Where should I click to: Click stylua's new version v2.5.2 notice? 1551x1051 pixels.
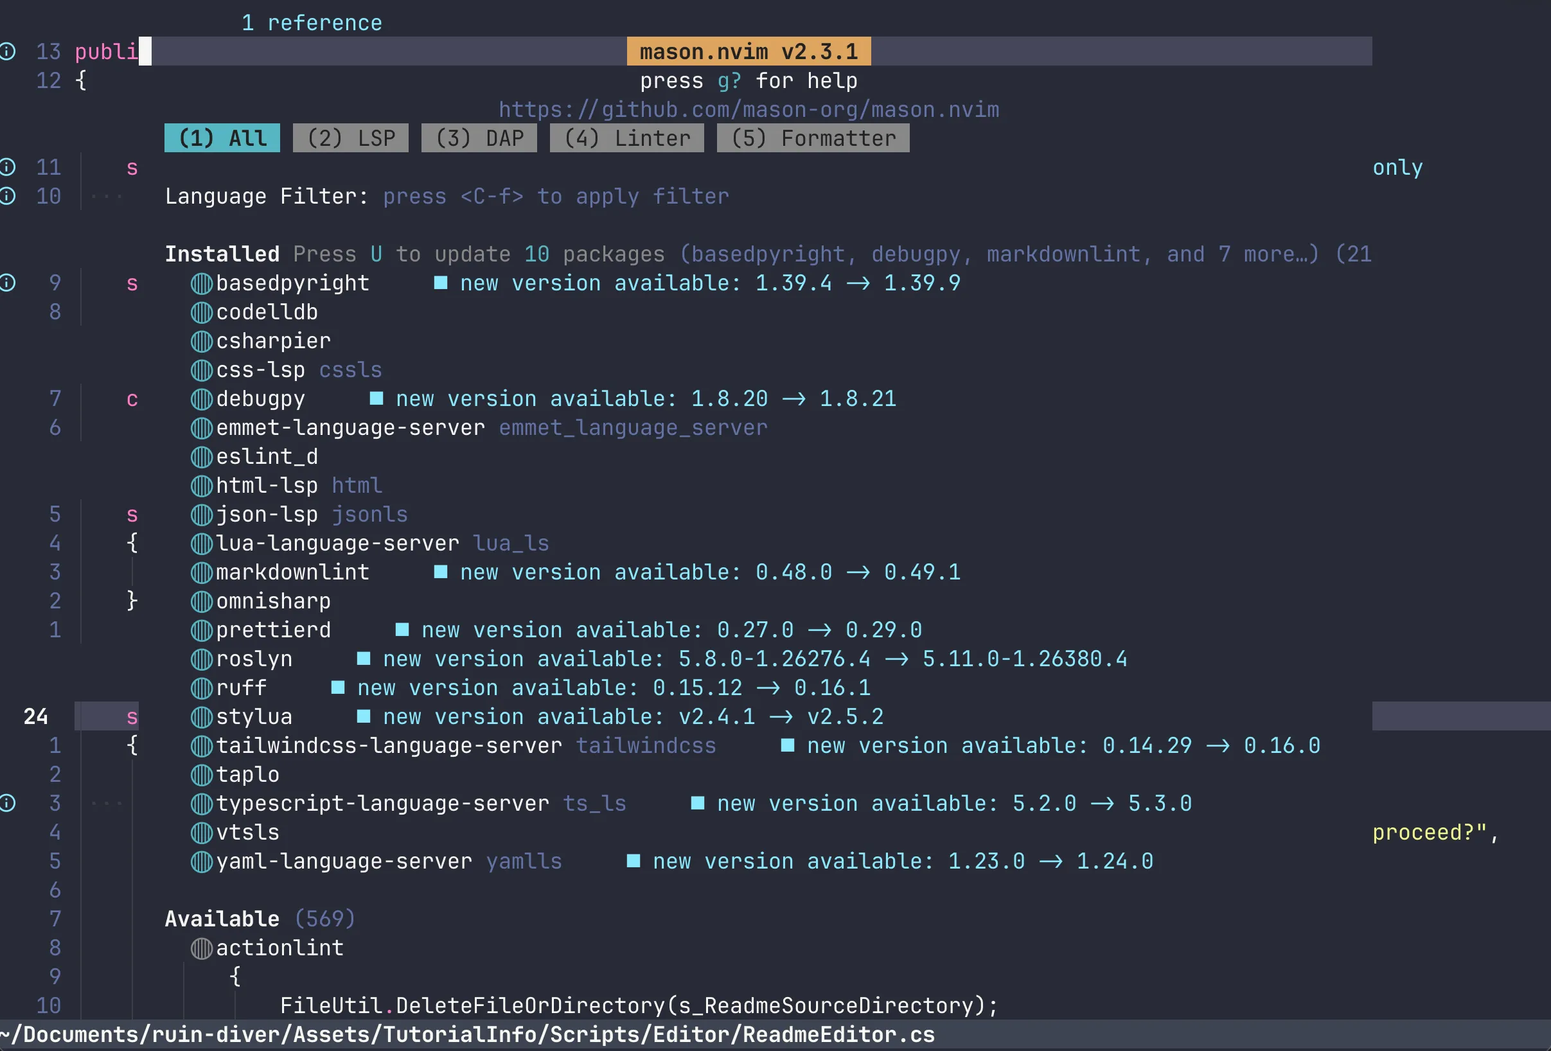point(621,718)
